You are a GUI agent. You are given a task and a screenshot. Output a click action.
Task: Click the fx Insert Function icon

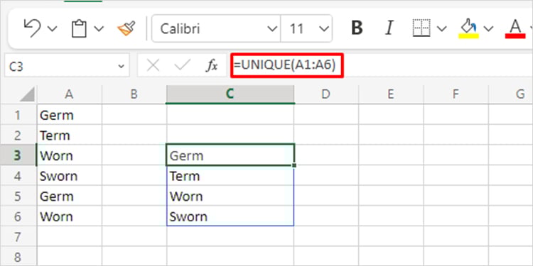(x=212, y=66)
